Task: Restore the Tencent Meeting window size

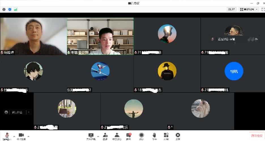Action: [258, 3]
